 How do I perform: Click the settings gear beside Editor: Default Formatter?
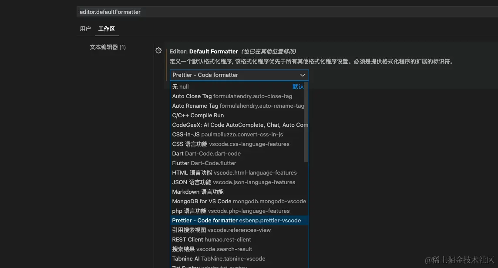(x=158, y=50)
